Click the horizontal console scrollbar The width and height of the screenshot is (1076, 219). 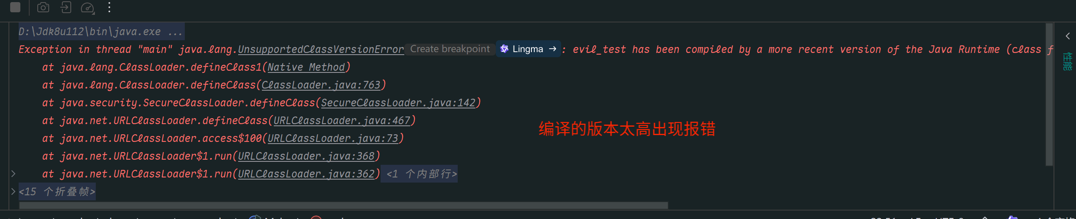click(x=343, y=205)
